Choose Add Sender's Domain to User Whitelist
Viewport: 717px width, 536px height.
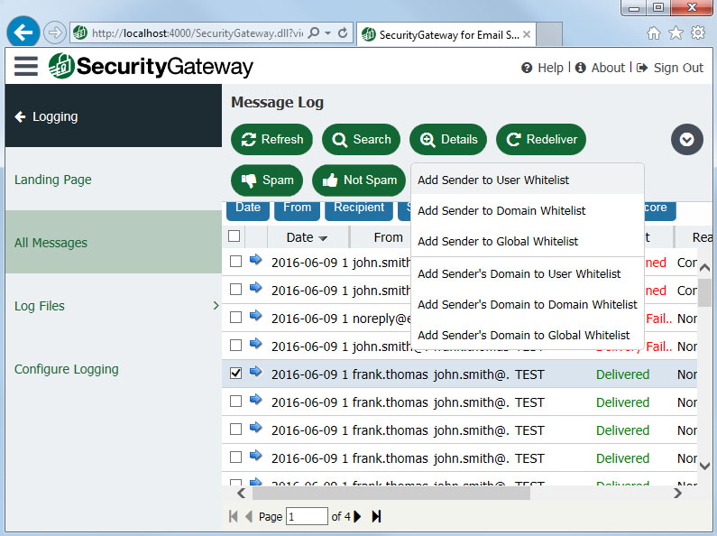click(x=528, y=274)
